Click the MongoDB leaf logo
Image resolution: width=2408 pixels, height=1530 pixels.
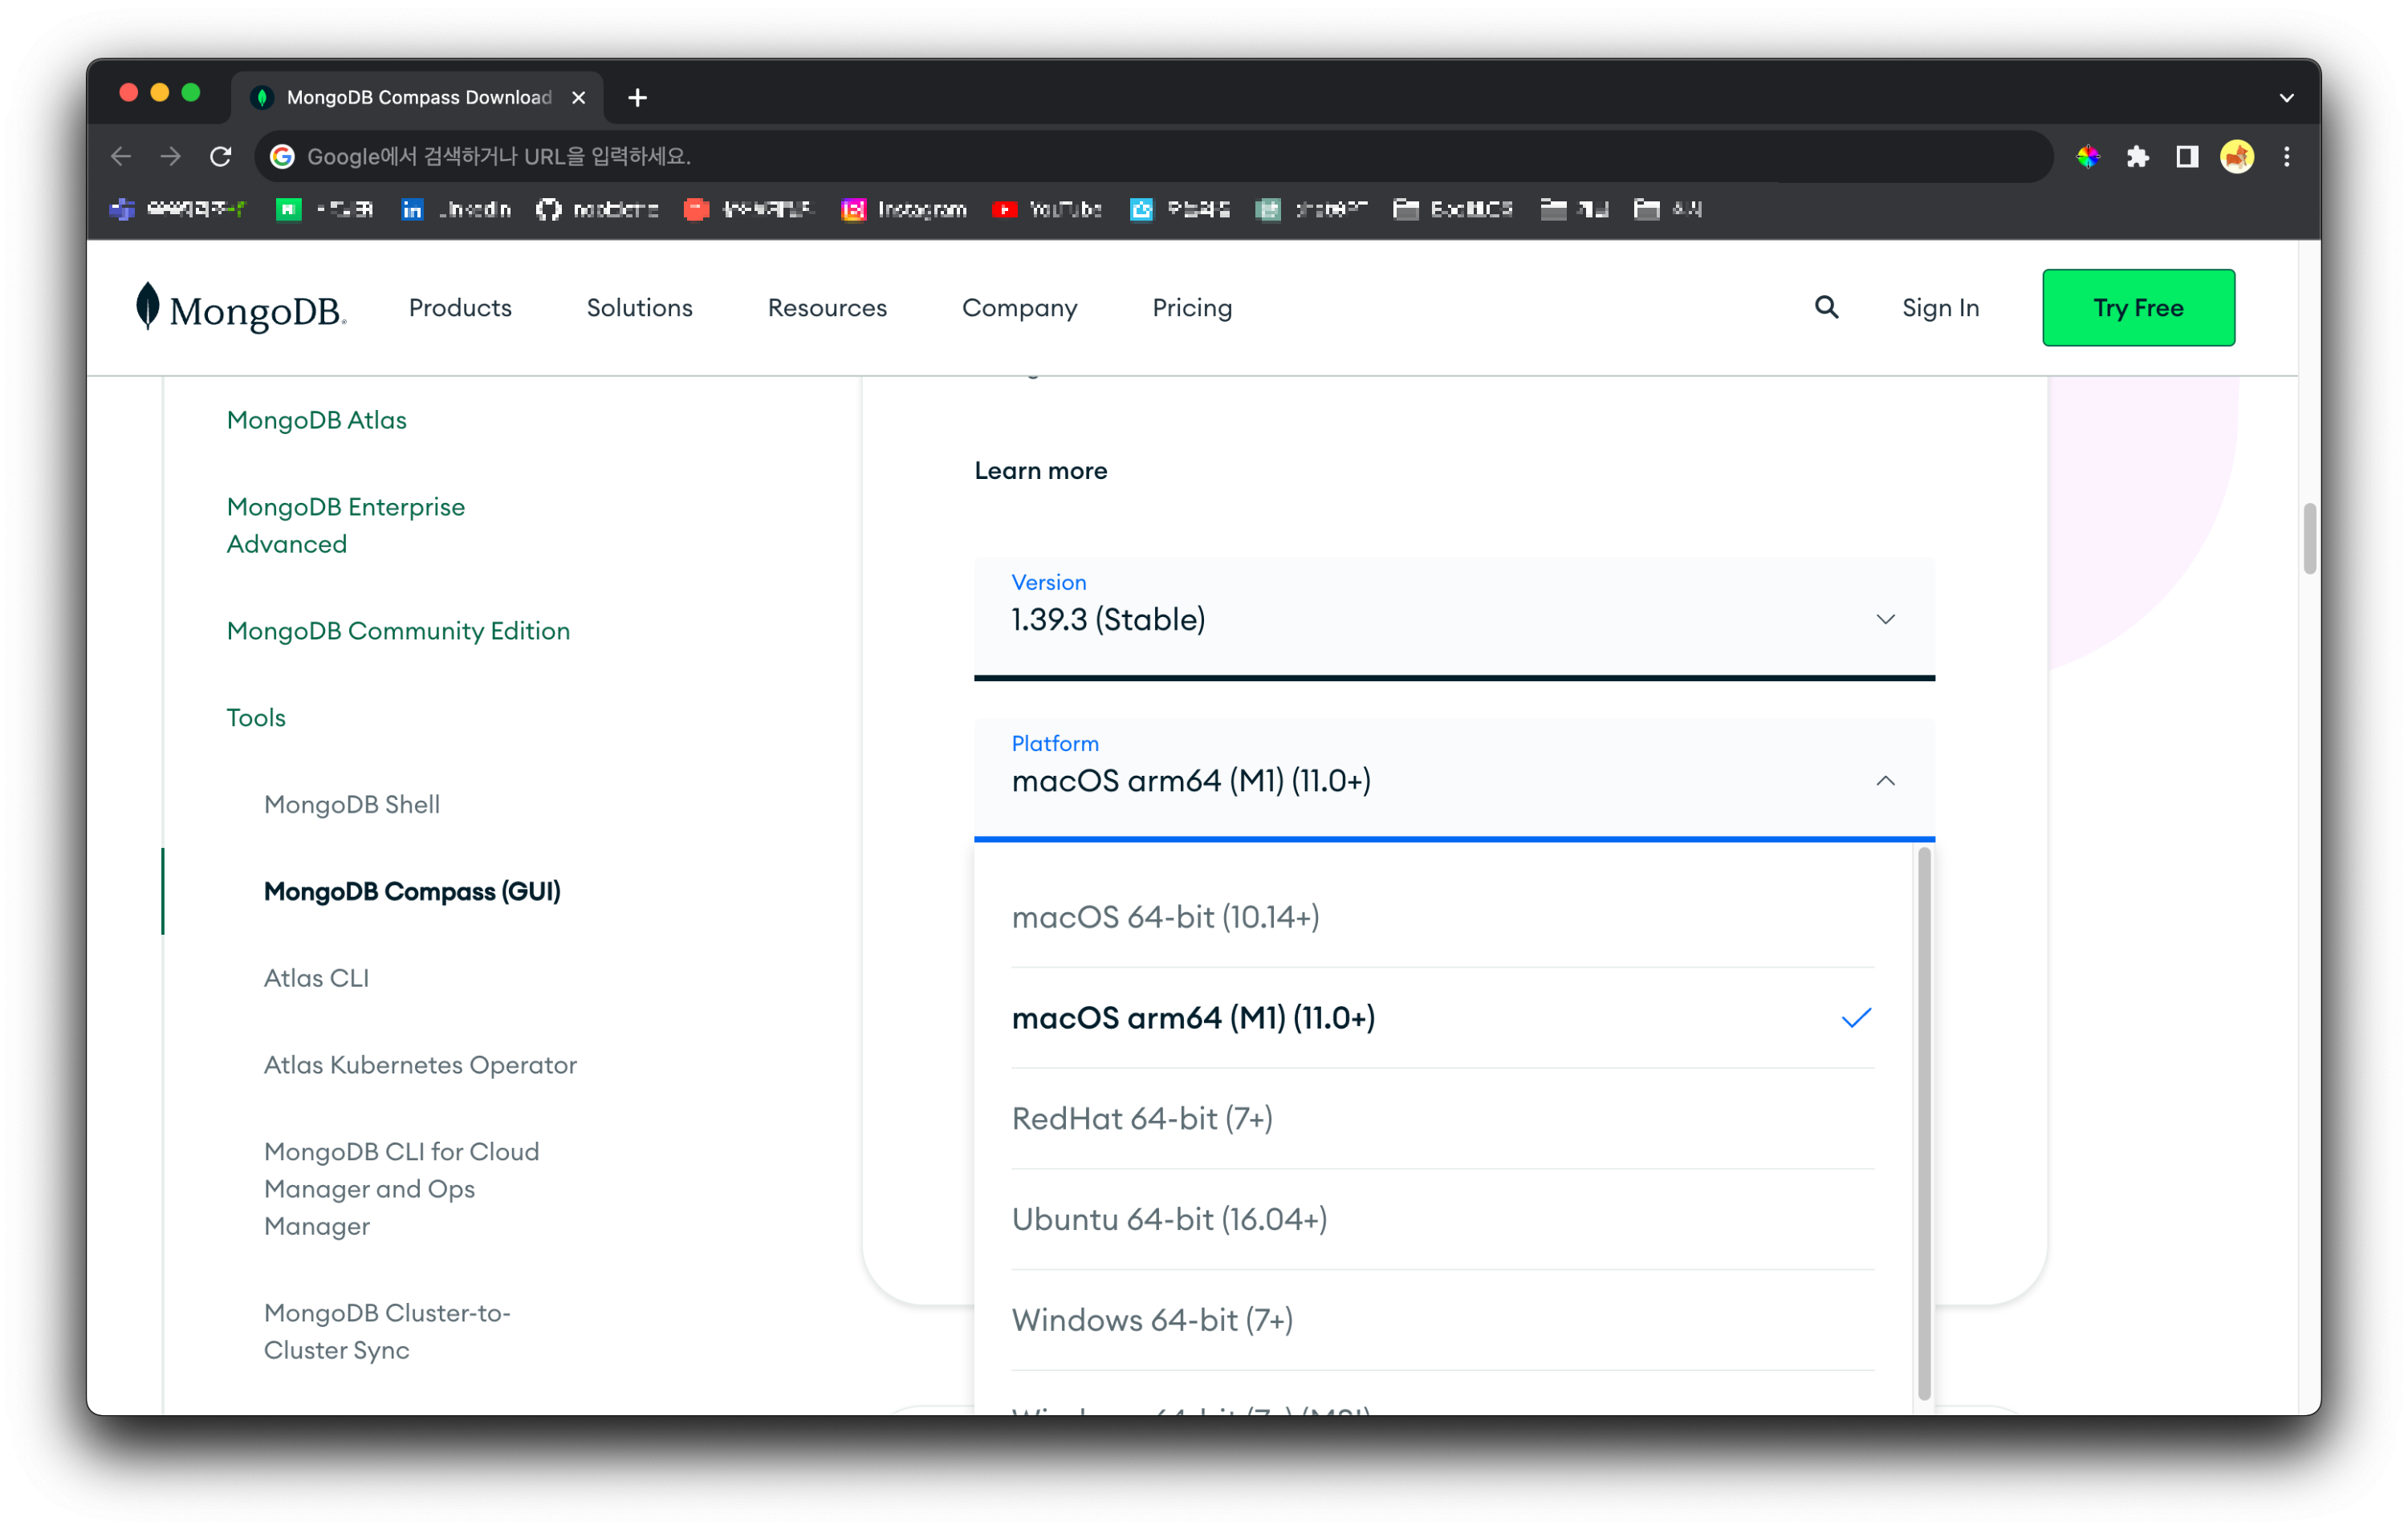tap(148, 306)
